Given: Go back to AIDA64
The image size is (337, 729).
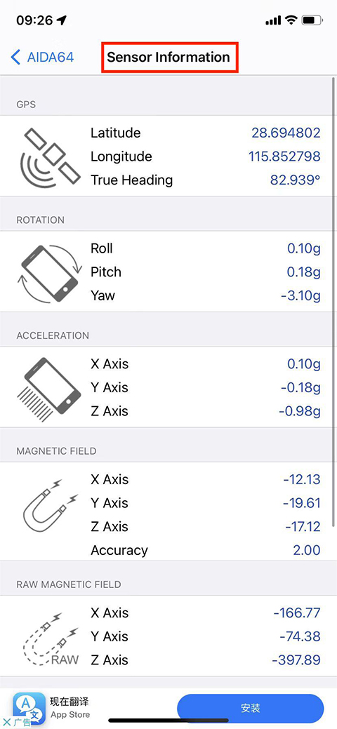Looking at the screenshot, I should (42, 58).
